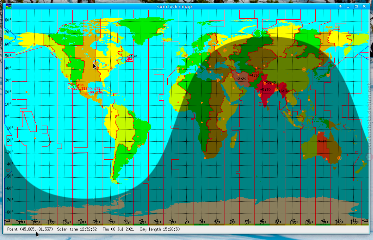Select the circled Beijing city marker
This screenshot has width=373, height=240.
304,70
